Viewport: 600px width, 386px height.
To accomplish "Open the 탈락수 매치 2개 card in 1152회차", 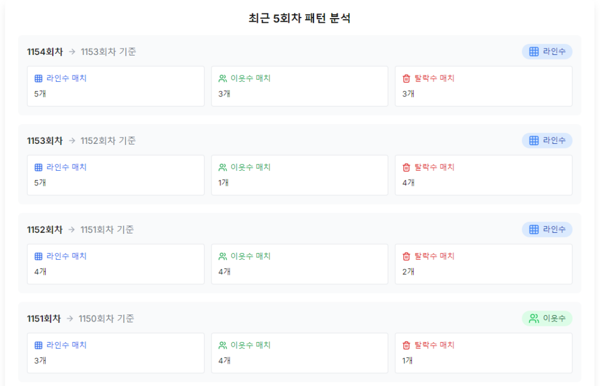I will [483, 264].
